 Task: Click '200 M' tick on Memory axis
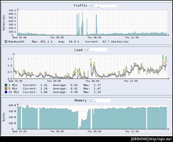tap(12, 117)
